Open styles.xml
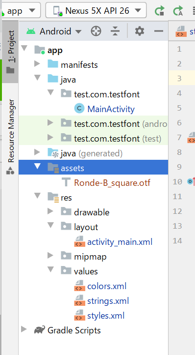 [106, 316]
